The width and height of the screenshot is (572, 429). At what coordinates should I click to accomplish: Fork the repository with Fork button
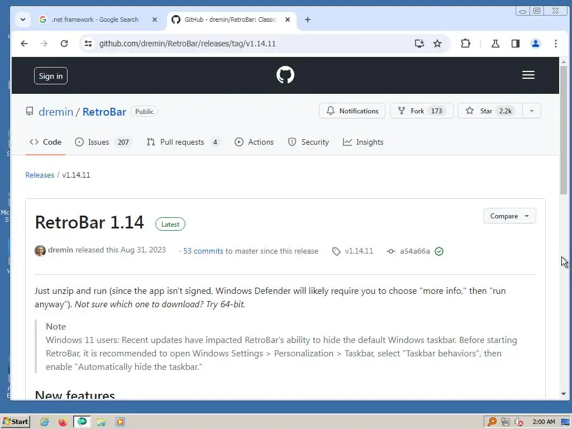422,111
